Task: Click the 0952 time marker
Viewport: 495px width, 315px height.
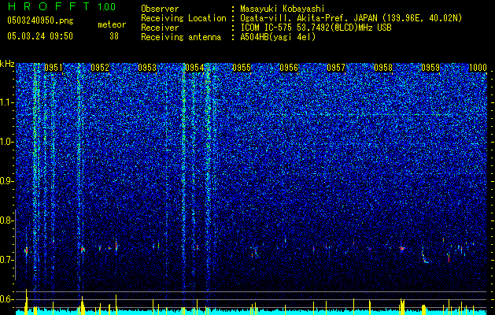Action: click(x=100, y=68)
